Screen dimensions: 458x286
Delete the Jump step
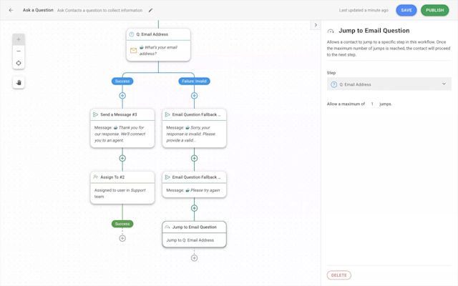point(338,275)
